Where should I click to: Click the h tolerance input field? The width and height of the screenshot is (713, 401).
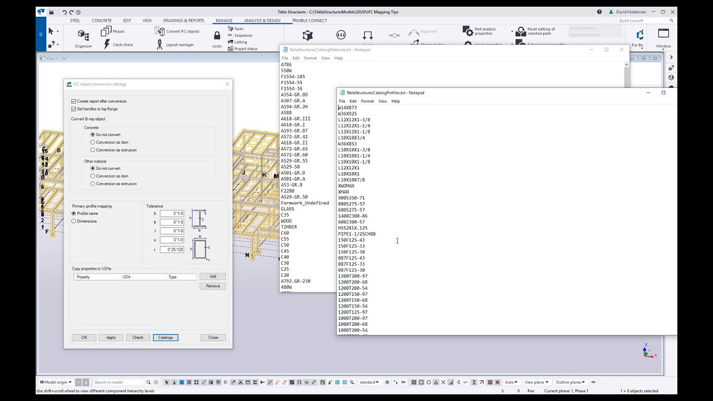(172, 213)
